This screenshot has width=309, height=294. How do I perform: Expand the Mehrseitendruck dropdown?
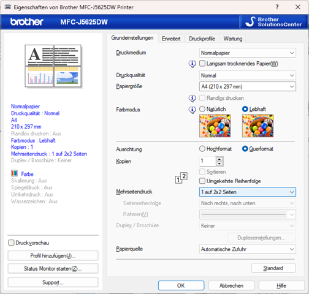(247, 192)
